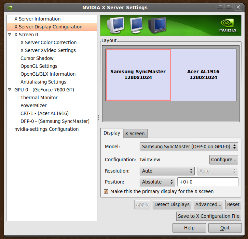Click Save to X Configuration File
248x239 pixels.
click(209, 216)
